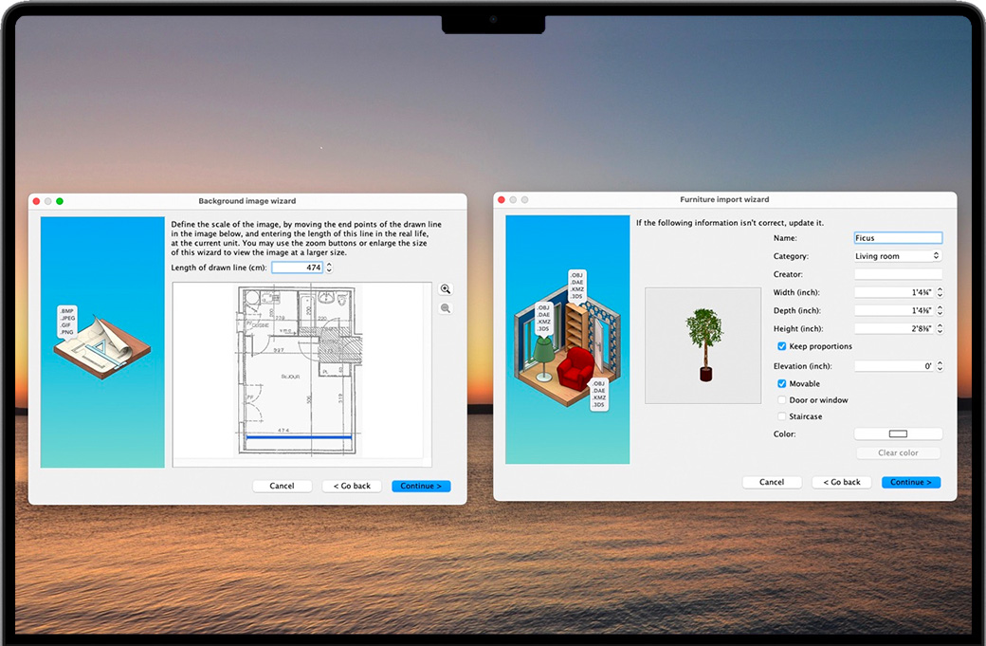
Task: Click the Length of drawn line stepper
Action: (x=329, y=268)
